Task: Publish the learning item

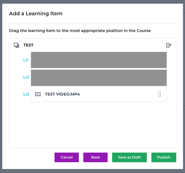Action: coord(164,157)
